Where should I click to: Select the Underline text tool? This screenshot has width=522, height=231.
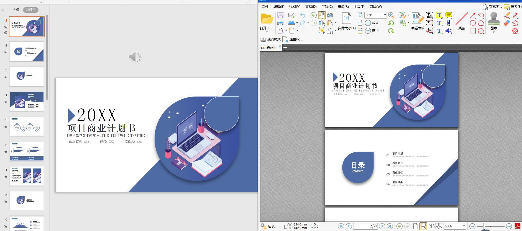(x=439, y=31)
